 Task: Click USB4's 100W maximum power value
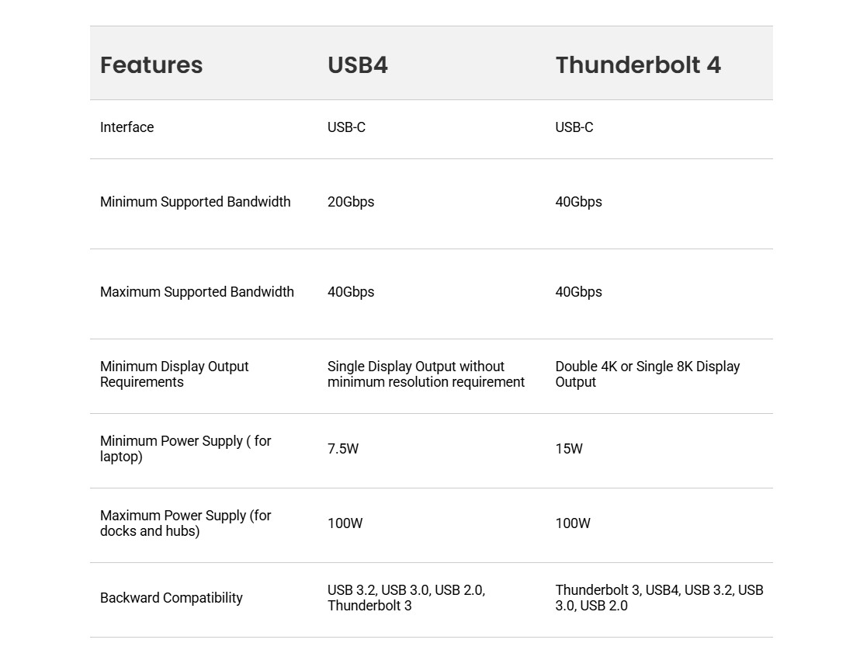(345, 523)
